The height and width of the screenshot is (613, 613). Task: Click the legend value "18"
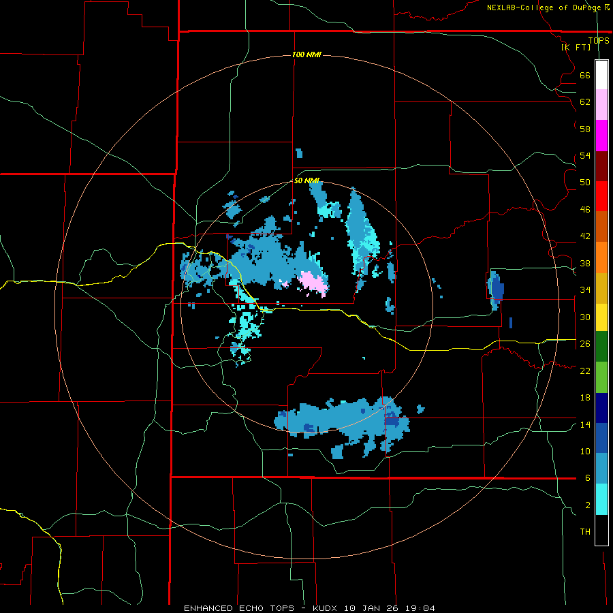coord(585,398)
